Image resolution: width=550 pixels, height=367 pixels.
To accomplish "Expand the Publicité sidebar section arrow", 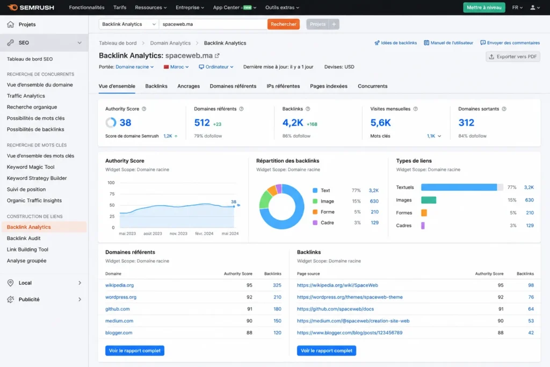I will [x=79, y=299].
